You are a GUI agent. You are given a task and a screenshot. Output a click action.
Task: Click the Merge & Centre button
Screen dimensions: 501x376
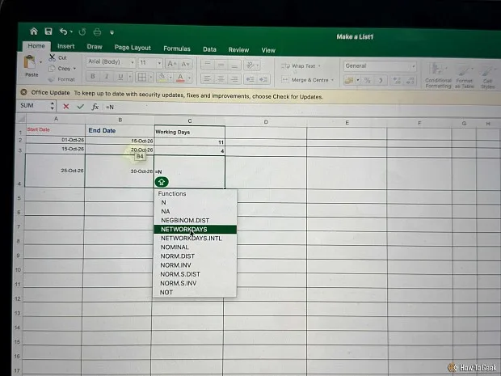(x=307, y=80)
